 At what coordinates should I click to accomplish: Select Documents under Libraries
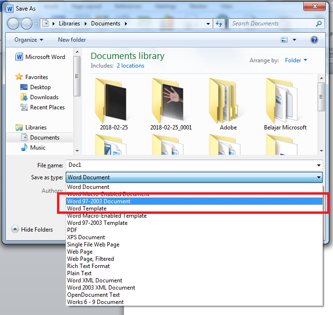click(x=40, y=138)
